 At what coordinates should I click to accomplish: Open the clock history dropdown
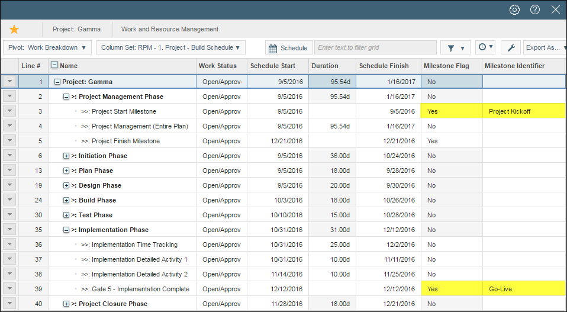tap(486, 47)
